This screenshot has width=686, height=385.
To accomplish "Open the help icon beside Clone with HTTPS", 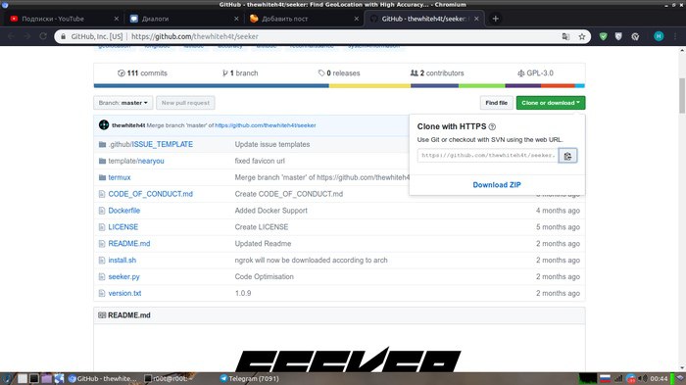I will 492,127.
